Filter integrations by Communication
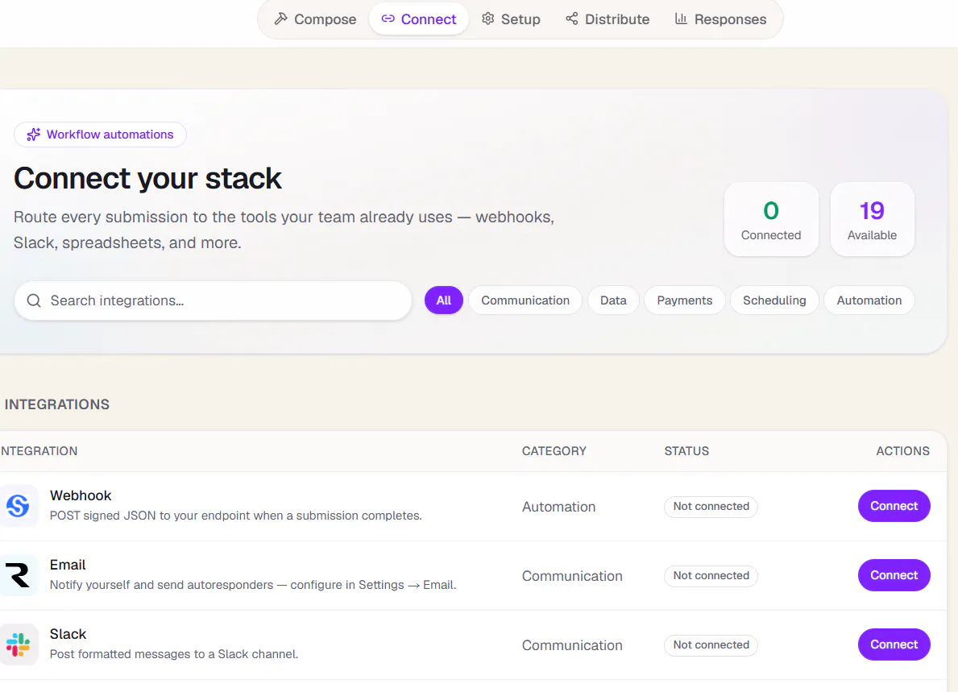The image size is (958, 692). (525, 300)
